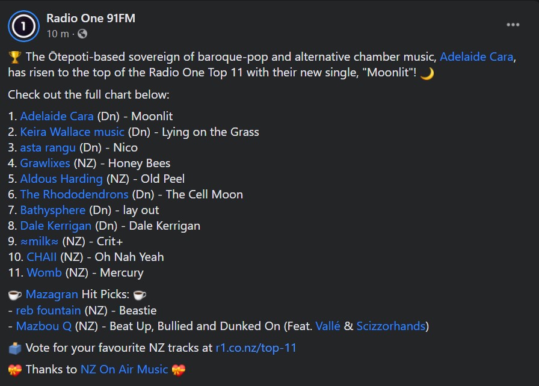Open the NZ On Air Music link
Image resolution: width=539 pixels, height=386 pixels.
point(124,369)
